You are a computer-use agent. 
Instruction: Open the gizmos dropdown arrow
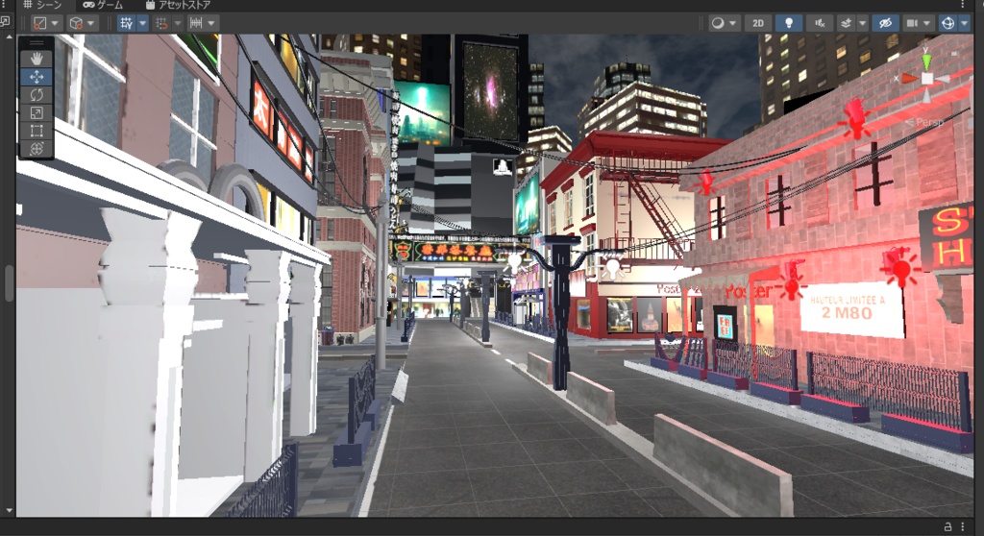(964, 23)
